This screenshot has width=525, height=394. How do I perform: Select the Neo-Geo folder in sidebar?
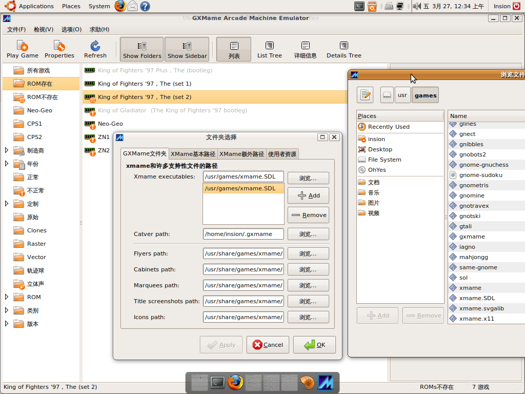(x=39, y=110)
